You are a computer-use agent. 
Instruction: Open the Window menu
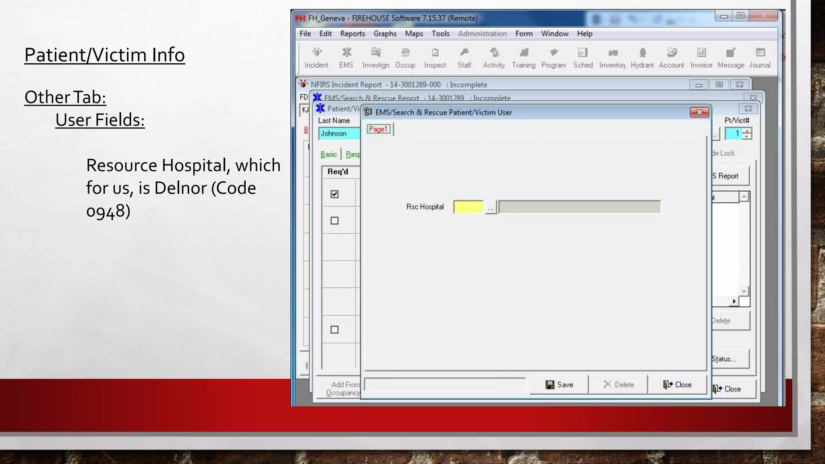point(555,34)
